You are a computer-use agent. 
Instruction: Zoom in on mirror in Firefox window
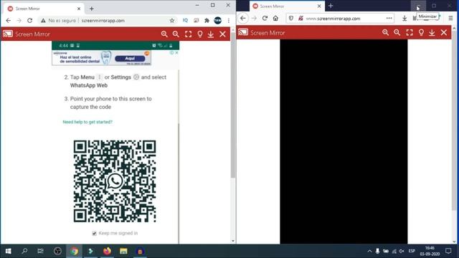click(x=386, y=32)
